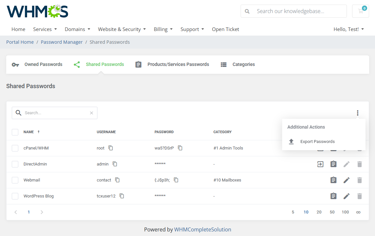The width and height of the screenshot is (375, 236).
Task: Expand the Services dropdown menu
Action: 45,29
